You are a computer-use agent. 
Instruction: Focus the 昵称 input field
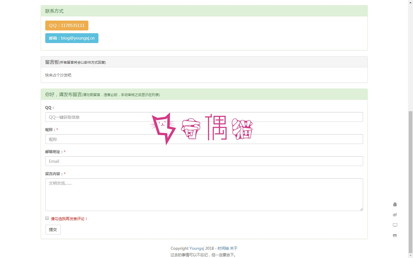click(x=204, y=139)
